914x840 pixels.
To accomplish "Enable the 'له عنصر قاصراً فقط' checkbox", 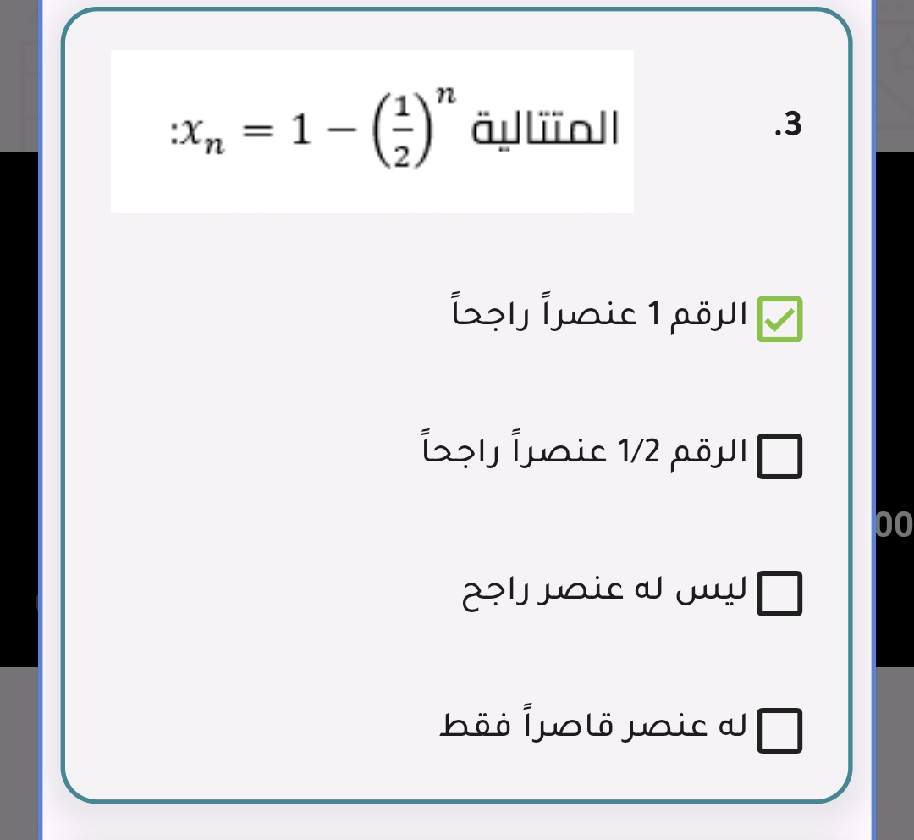I will coord(779,730).
